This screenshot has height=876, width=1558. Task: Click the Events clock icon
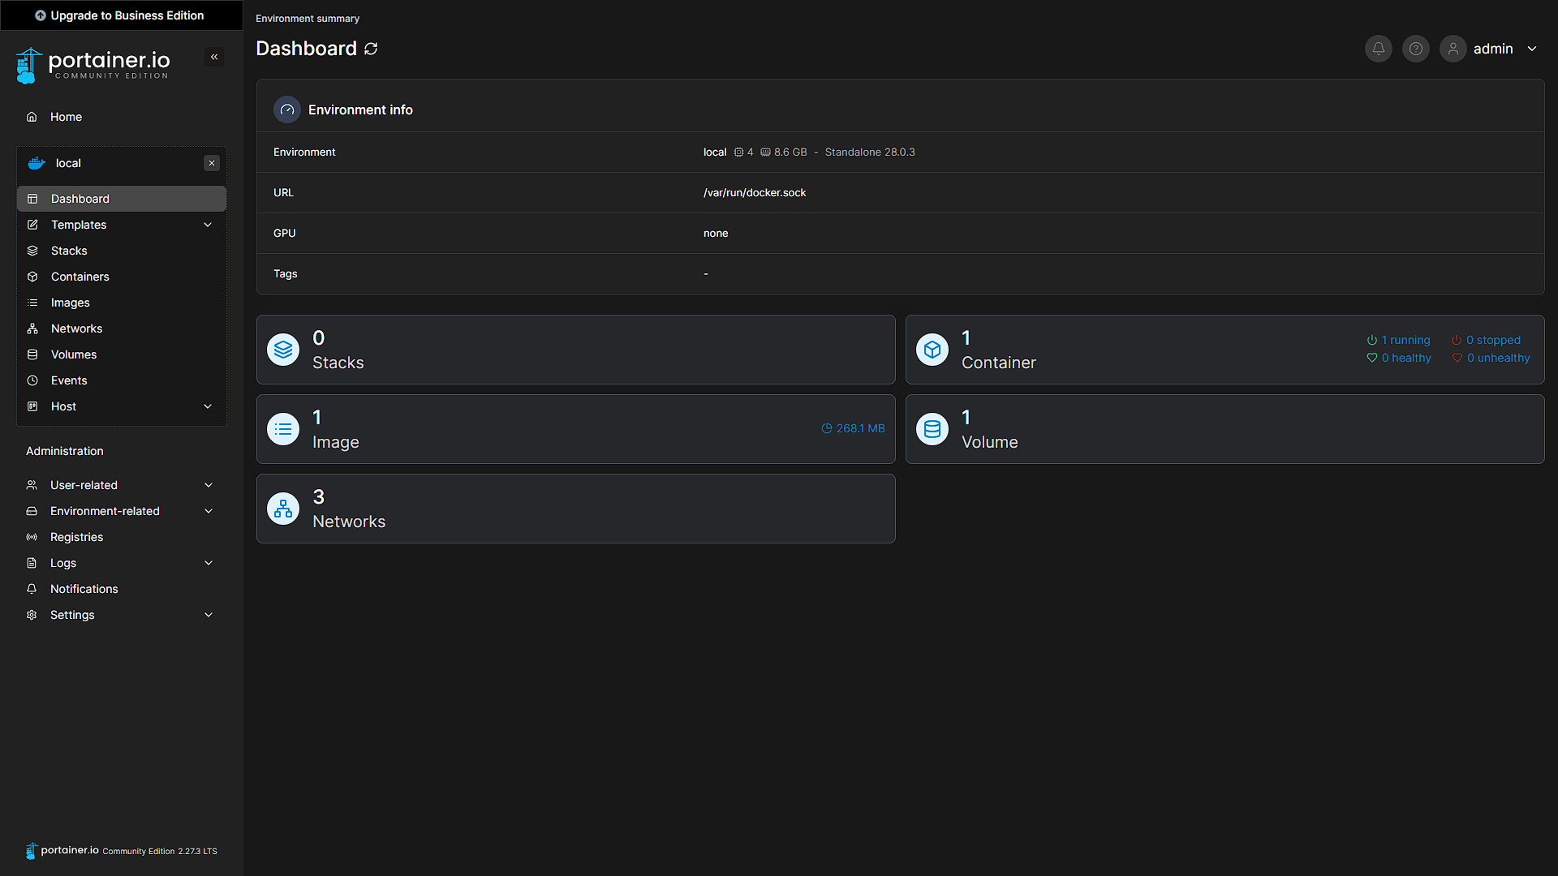[32, 380]
